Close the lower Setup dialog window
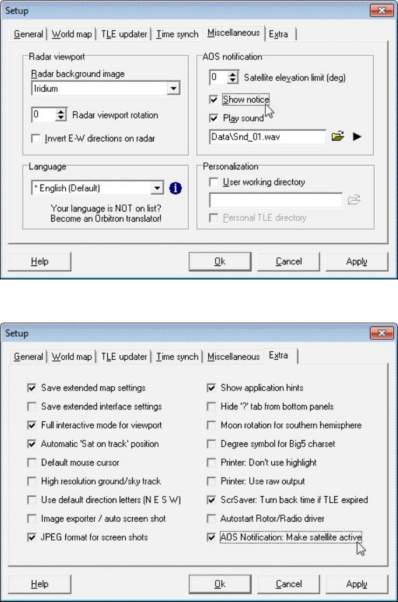The width and height of the screenshot is (398, 602). 381,333
